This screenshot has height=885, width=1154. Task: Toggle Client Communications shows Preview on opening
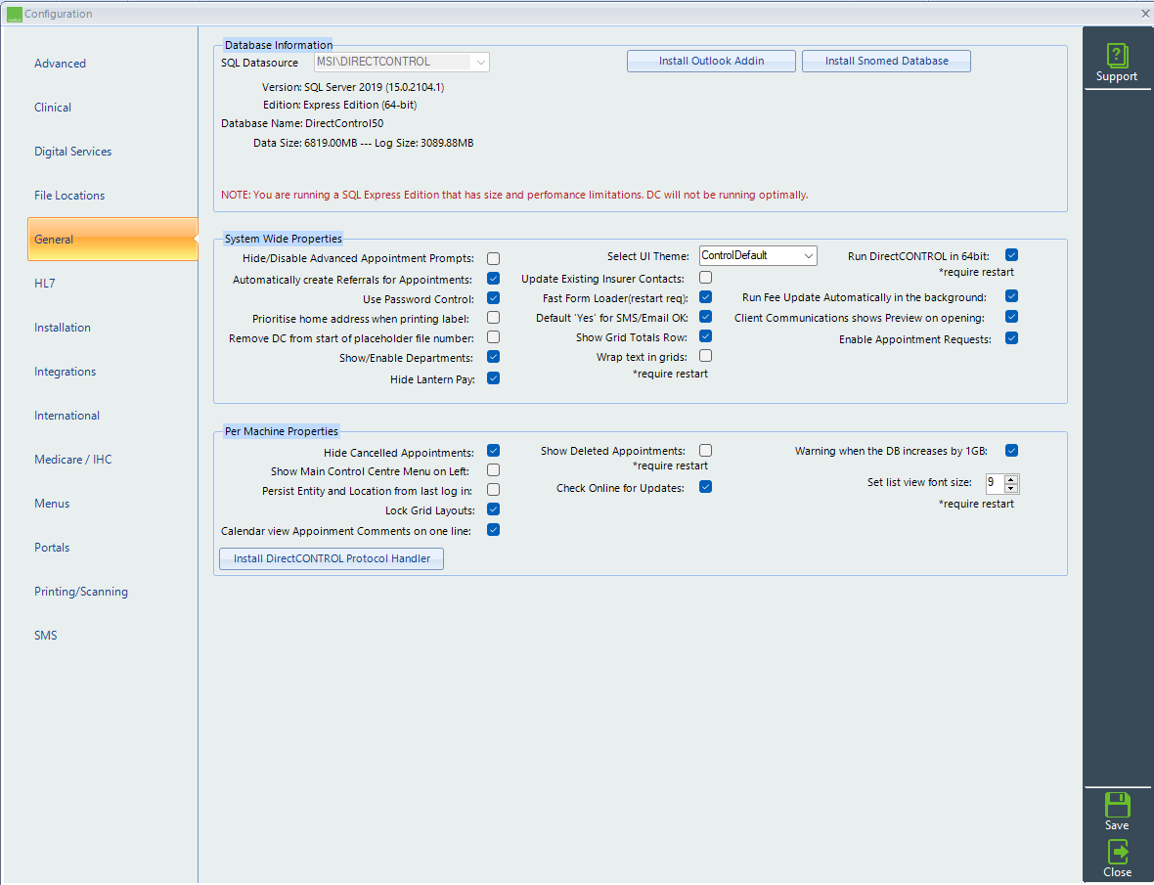pos(1011,317)
